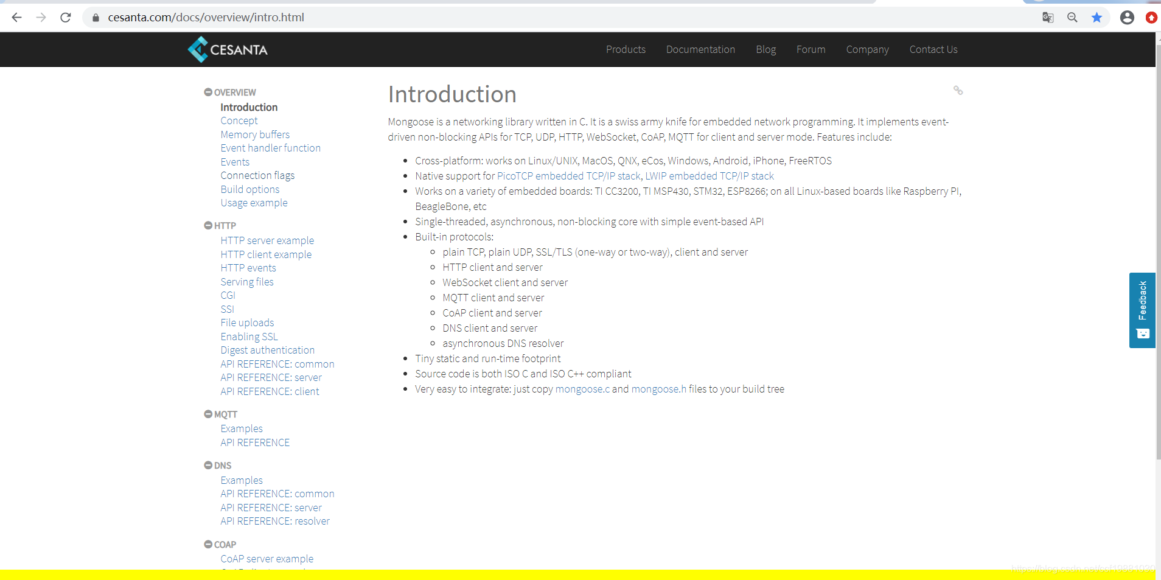The width and height of the screenshot is (1161, 580).
Task: Collapse the DNS section in the sidebar
Action: 208,466
